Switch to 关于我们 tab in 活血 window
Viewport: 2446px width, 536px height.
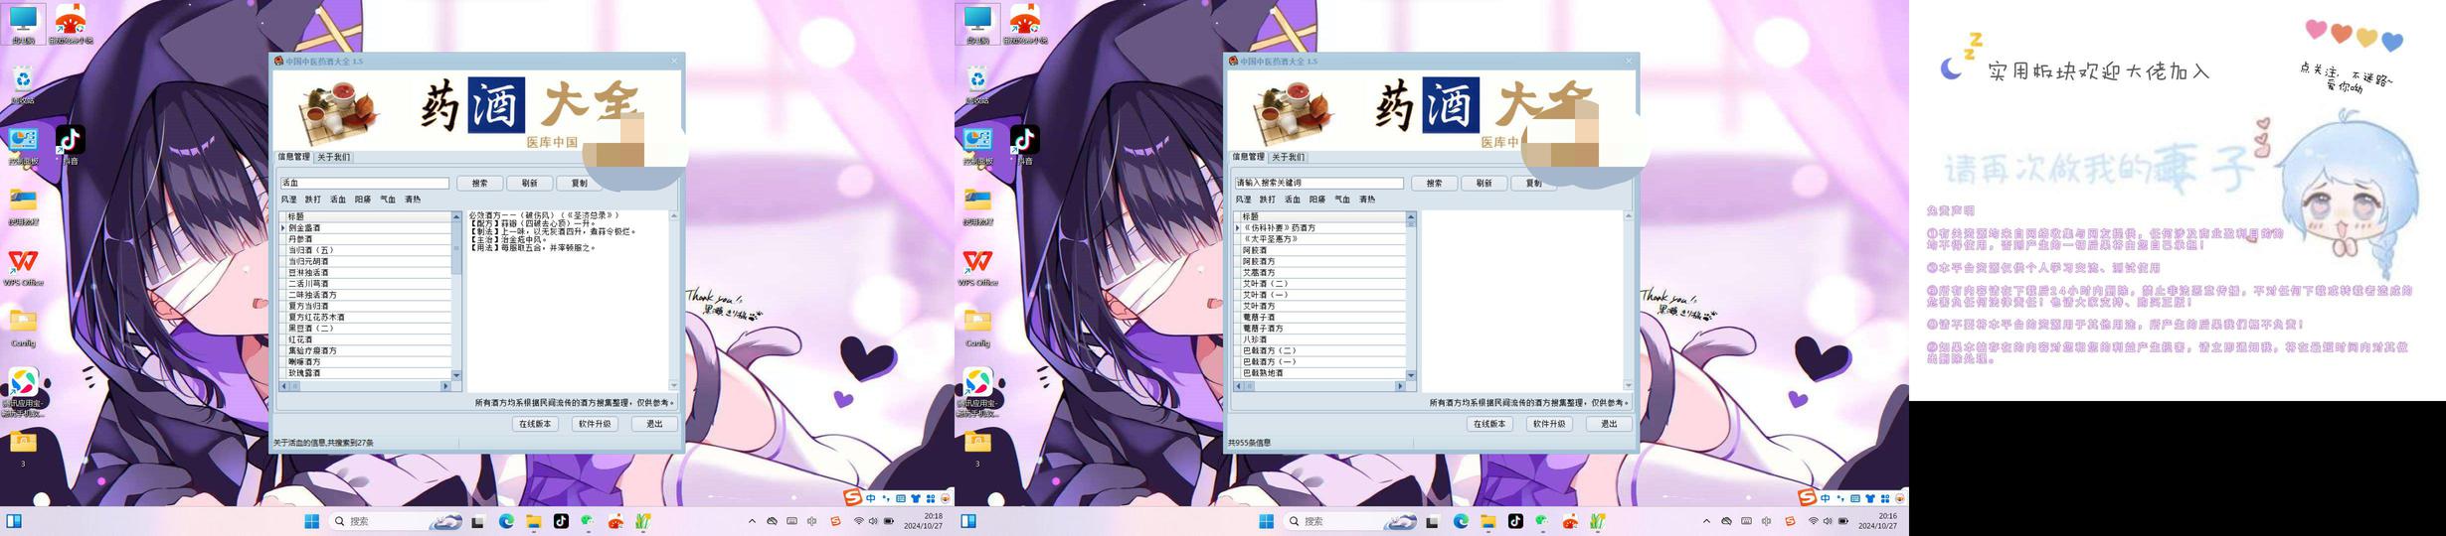point(334,157)
